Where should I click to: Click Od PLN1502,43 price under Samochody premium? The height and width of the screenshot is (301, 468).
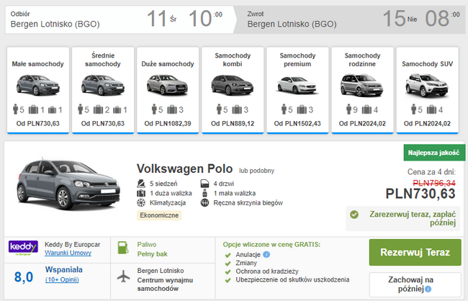tap(297, 124)
